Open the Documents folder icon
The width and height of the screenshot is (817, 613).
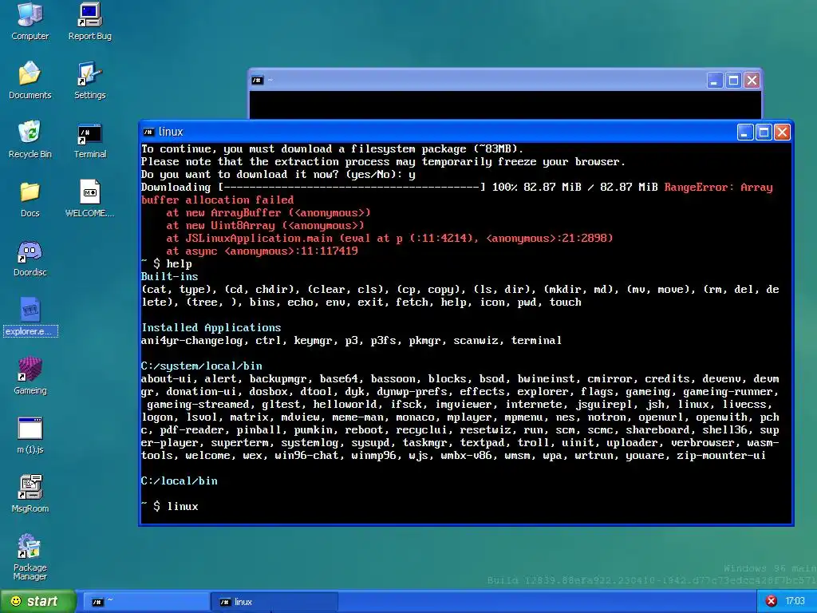(30, 80)
